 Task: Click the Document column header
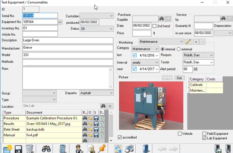54,113
